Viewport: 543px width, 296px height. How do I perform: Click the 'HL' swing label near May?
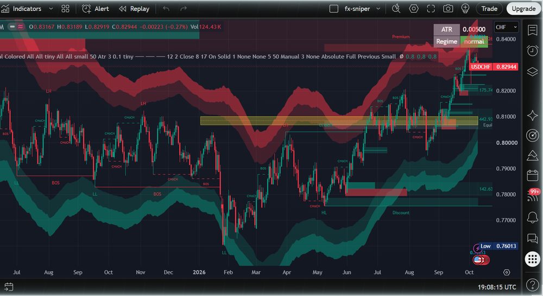[x=324, y=213]
